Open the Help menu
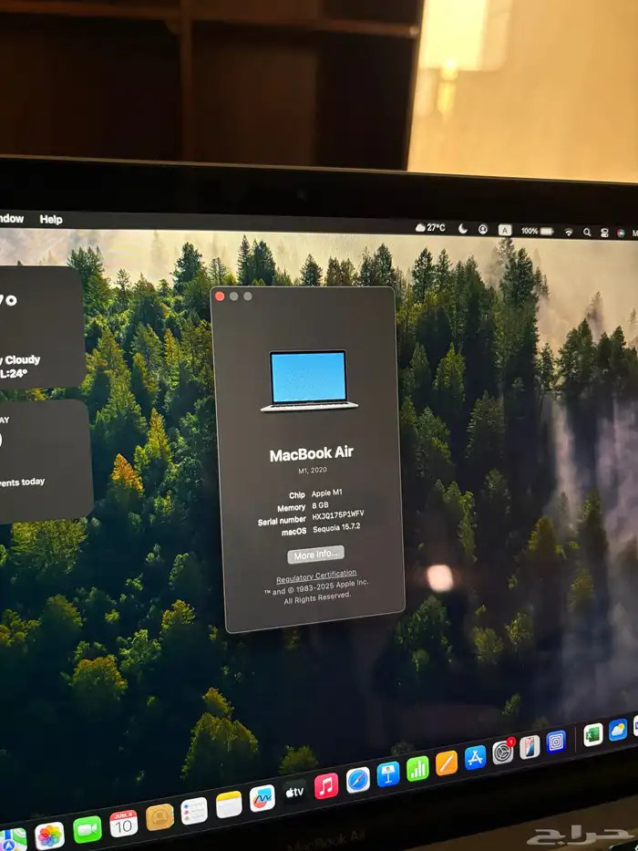This screenshot has width=638, height=851. 51,219
